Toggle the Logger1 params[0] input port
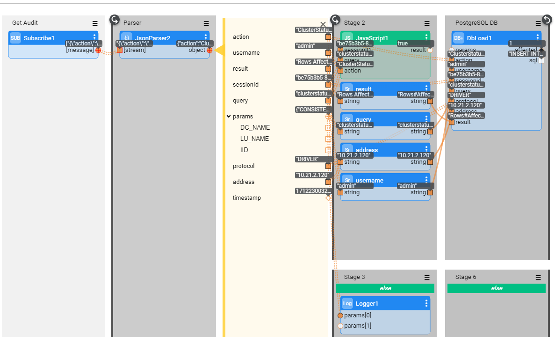The width and height of the screenshot is (555, 337). click(340, 315)
